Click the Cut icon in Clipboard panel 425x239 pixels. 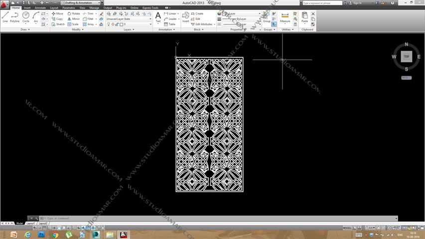(x=313, y=13)
